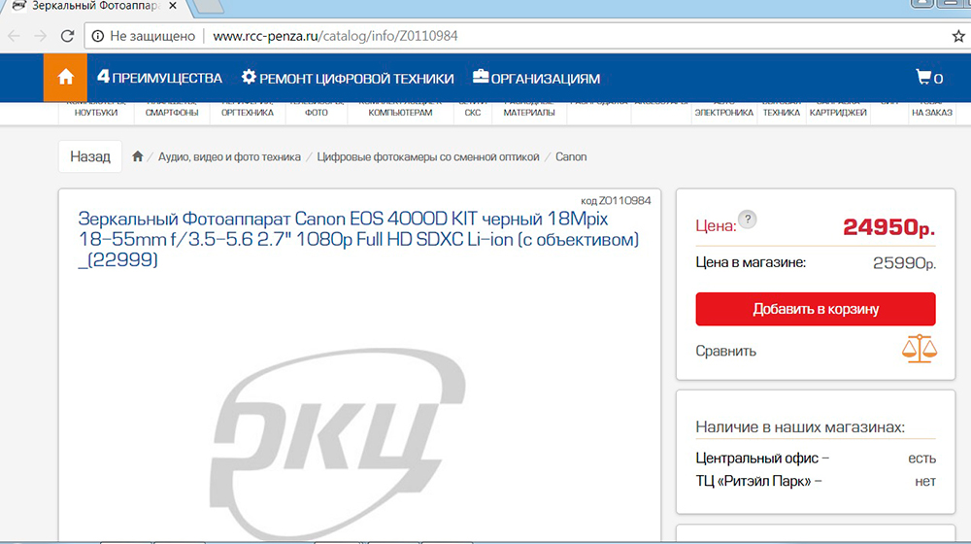Click the Не защищено security label

(152, 36)
